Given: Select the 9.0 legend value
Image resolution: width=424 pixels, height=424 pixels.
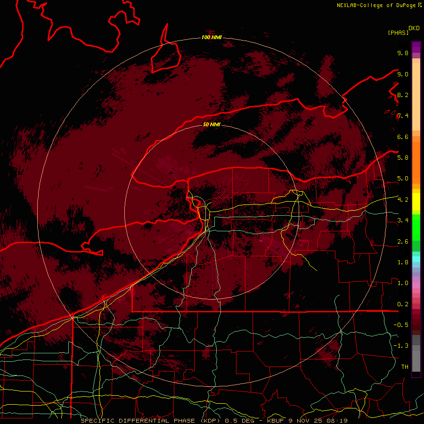Looking at the screenshot, I should pos(403,74).
